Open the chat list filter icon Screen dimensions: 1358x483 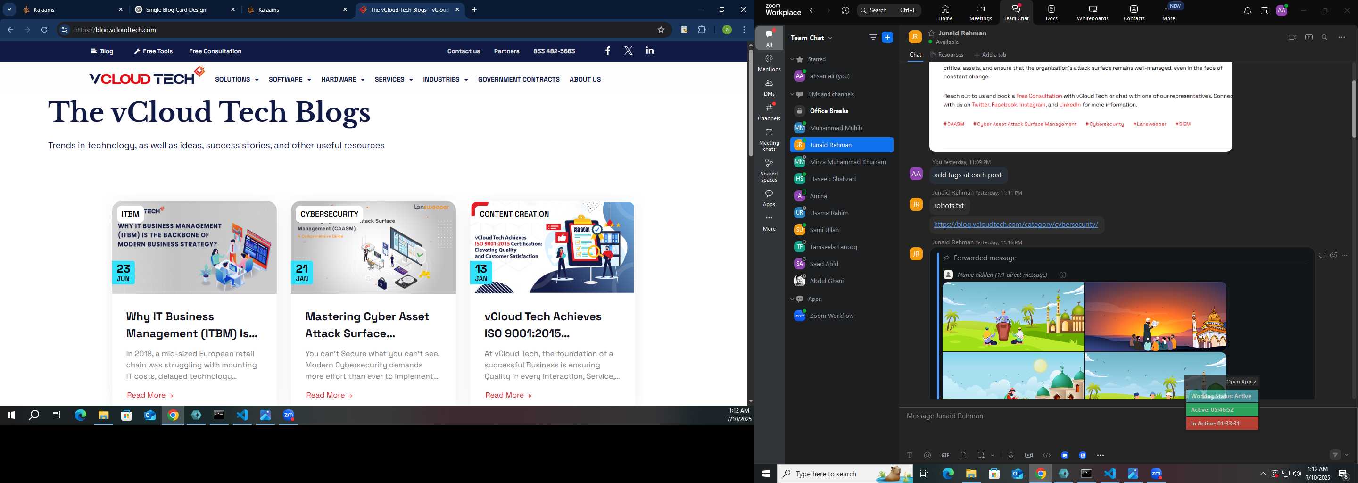[873, 37]
